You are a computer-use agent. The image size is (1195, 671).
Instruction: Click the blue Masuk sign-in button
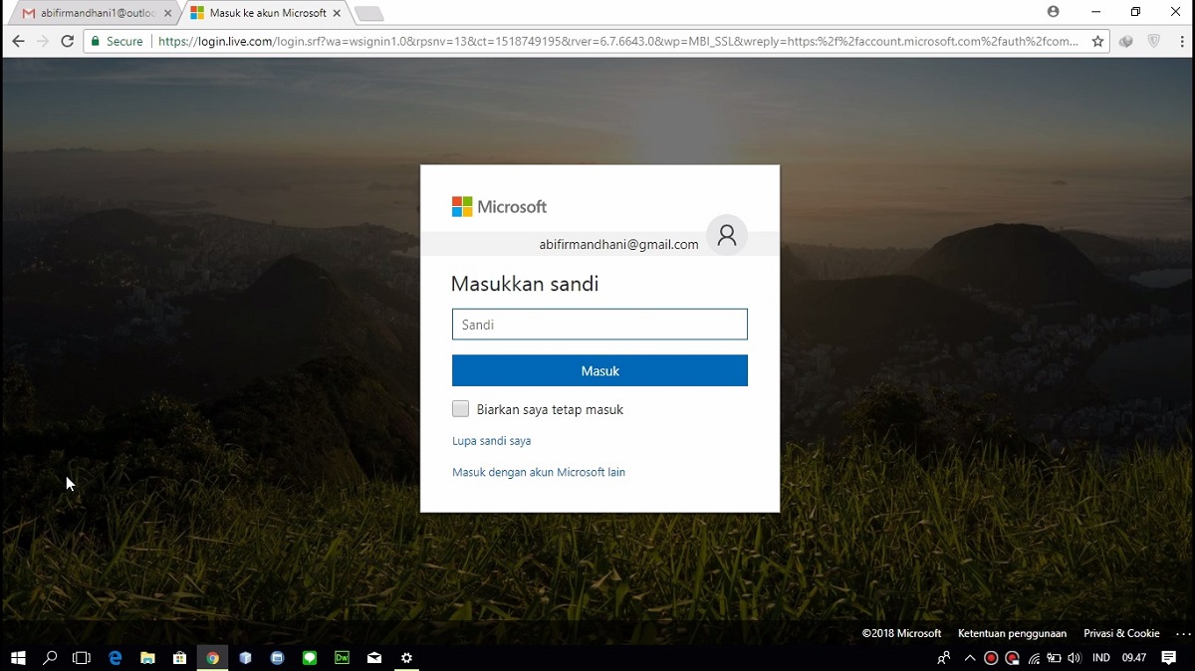tap(599, 370)
